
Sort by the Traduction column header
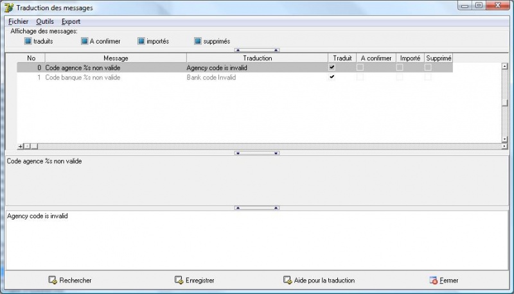coord(258,58)
